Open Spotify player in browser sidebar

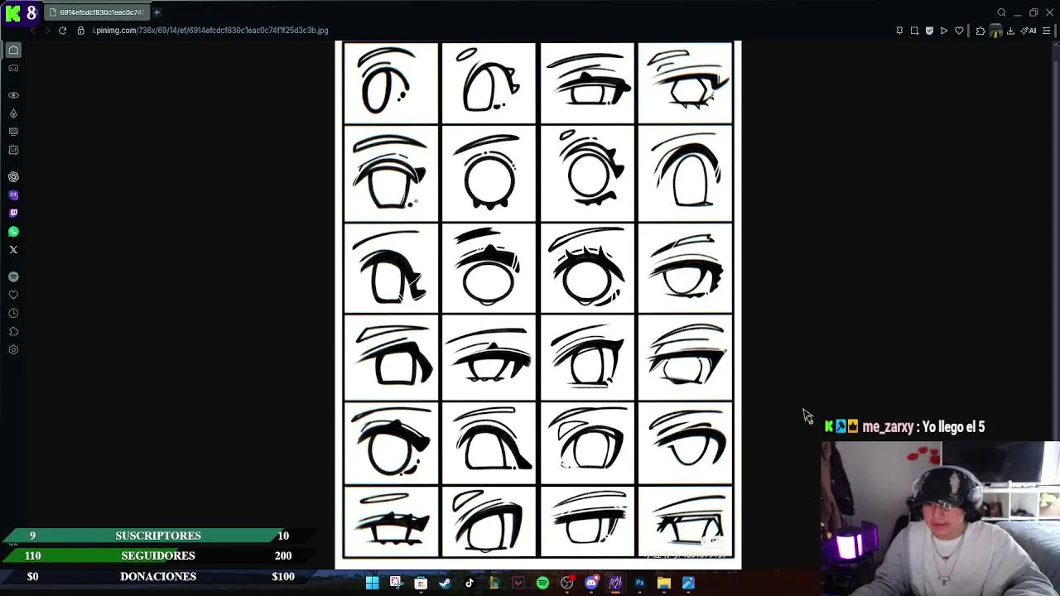tap(13, 276)
